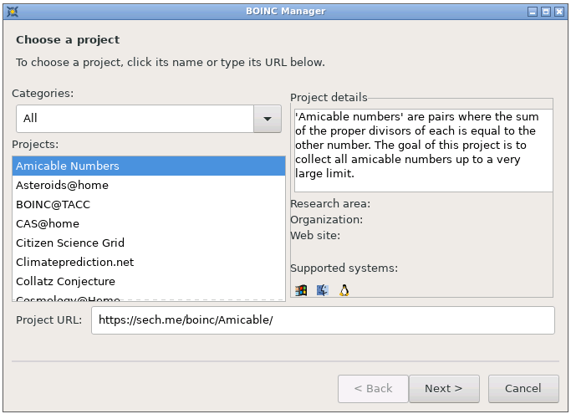Click the Categories combo box showing All
This screenshot has width=571, height=414.
pyautogui.click(x=149, y=119)
